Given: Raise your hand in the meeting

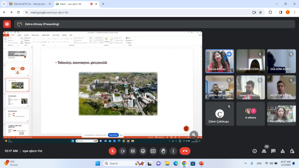Looking at the screenshot, I should tap(163, 151).
